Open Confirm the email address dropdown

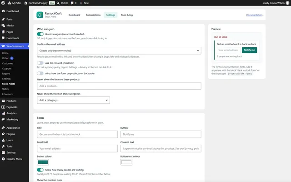click(x=119, y=51)
